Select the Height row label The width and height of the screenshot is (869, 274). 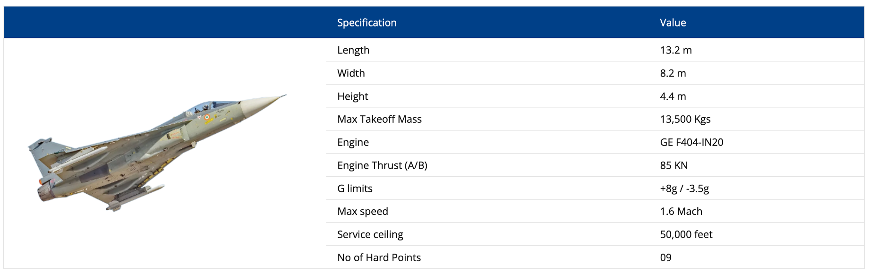click(352, 96)
